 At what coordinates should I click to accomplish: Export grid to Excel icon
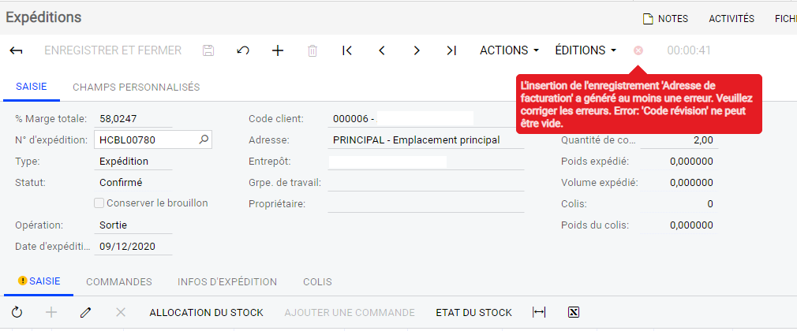point(574,312)
